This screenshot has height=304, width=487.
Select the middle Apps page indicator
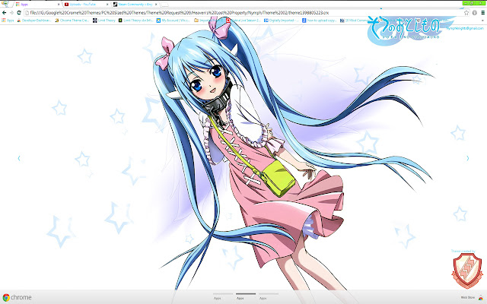246,296
